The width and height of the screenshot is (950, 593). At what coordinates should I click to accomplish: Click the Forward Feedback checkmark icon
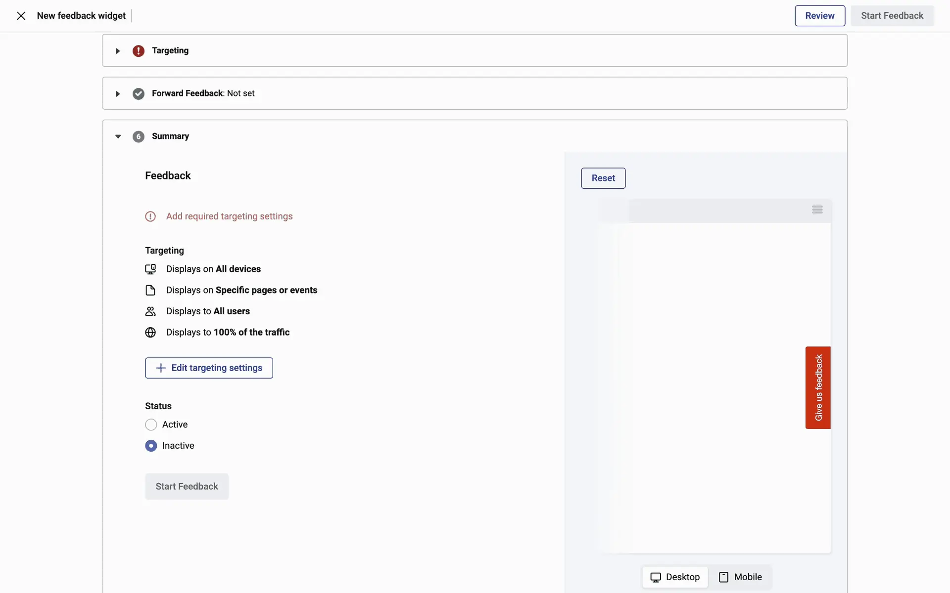(x=139, y=94)
